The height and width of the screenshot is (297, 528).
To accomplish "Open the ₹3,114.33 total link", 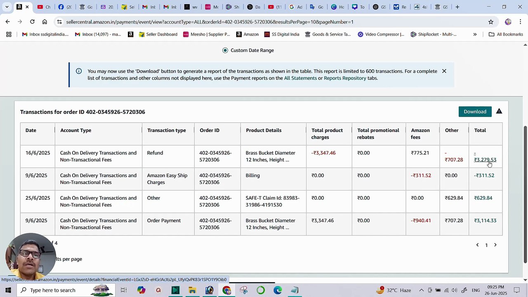I will [x=485, y=221].
